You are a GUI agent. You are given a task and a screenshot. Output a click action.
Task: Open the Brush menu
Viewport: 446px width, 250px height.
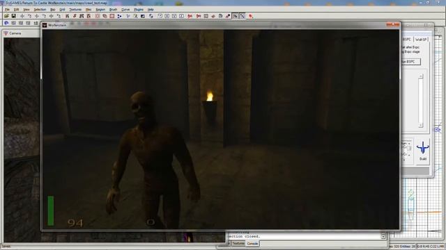click(113, 9)
